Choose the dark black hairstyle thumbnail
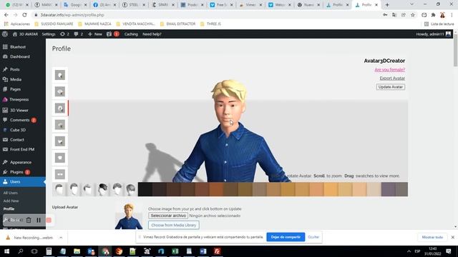This screenshot has width=458, height=257. (x=102, y=189)
